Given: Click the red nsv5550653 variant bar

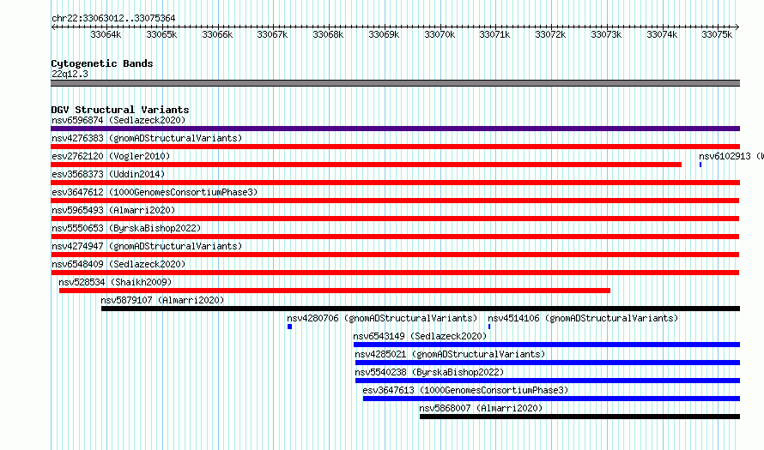Looking at the screenshot, I should (x=395, y=237).
